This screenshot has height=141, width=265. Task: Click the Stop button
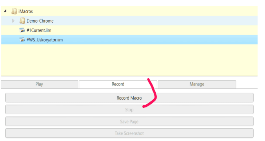[129, 109]
